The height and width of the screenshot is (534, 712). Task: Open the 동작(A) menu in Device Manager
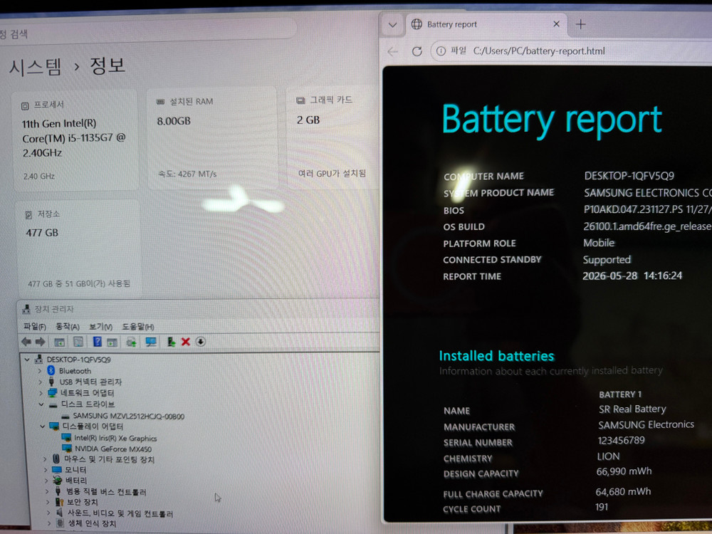(x=67, y=327)
